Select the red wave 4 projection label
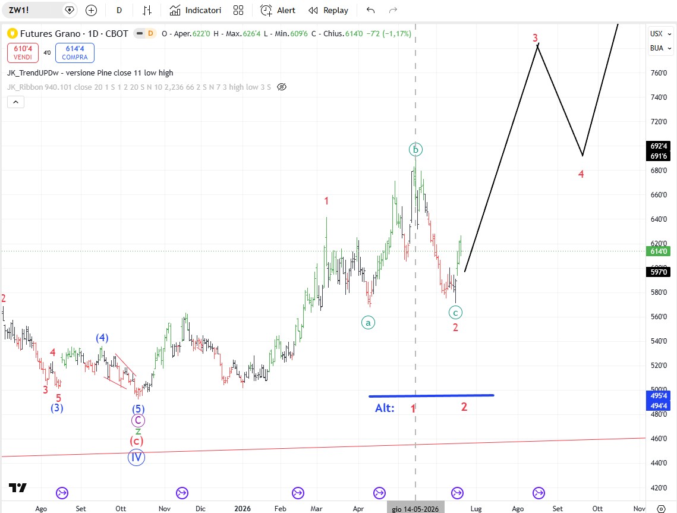 [x=581, y=174]
